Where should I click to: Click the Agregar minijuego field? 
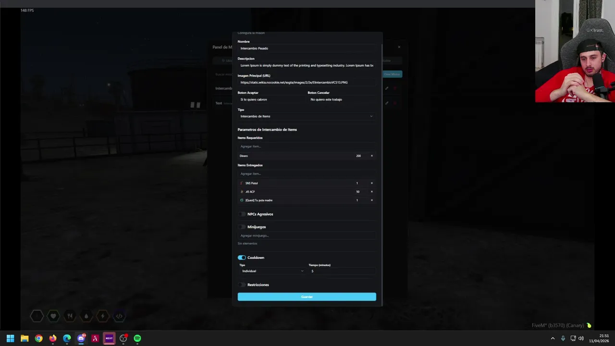[307, 235]
